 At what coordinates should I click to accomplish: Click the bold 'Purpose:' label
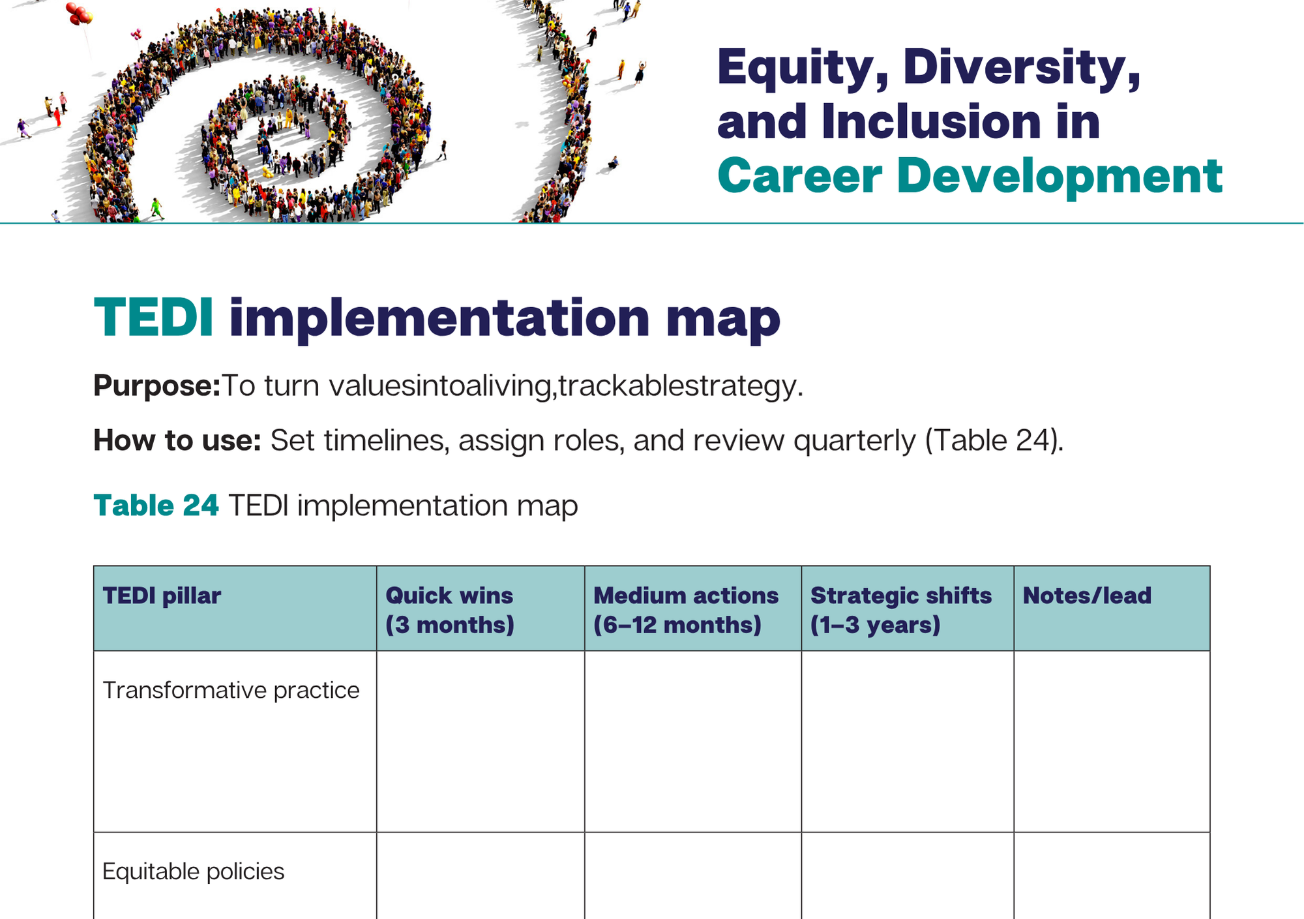tap(157, 385)
